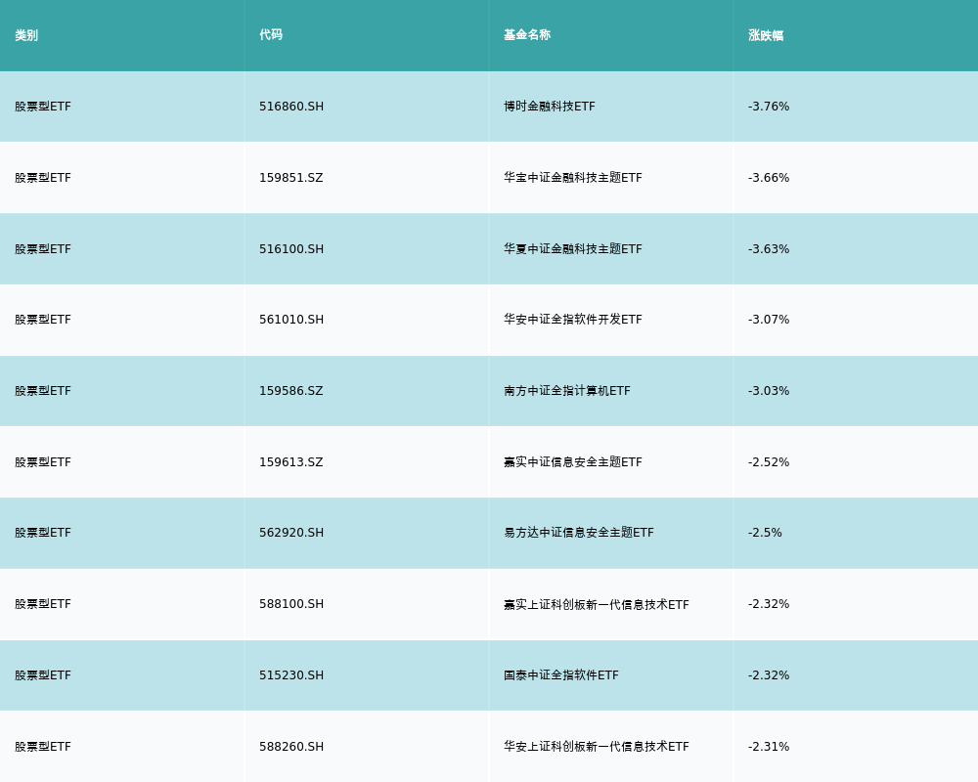
Task: Select fund code 562920.SH
Action: pos(291,533)
